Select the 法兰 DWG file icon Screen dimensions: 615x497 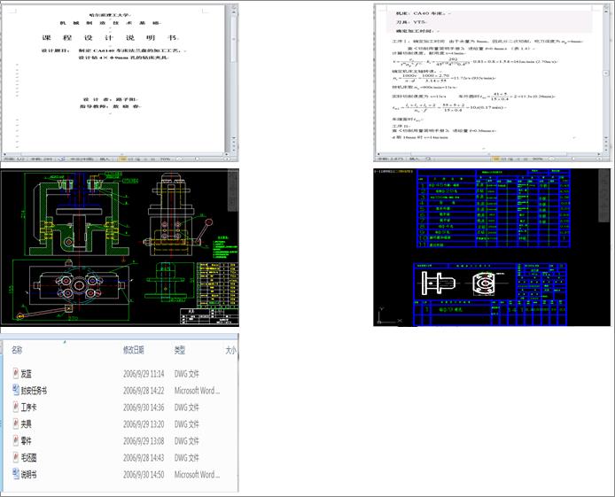[x=16, y=373]
